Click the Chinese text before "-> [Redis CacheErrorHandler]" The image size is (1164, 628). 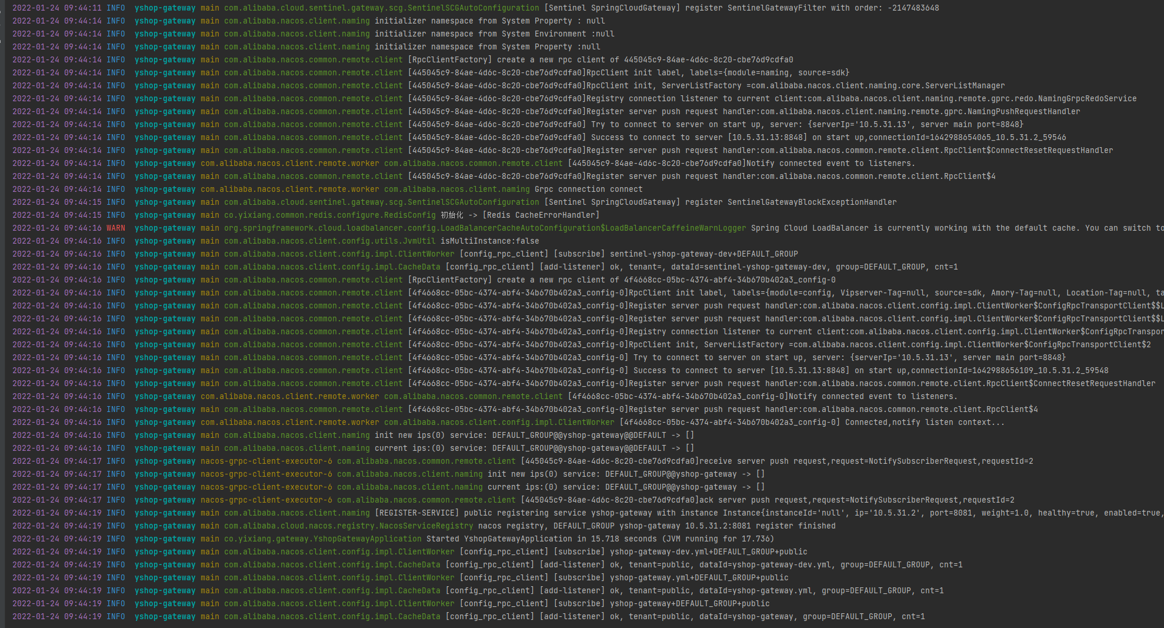(x=452, y=215)
